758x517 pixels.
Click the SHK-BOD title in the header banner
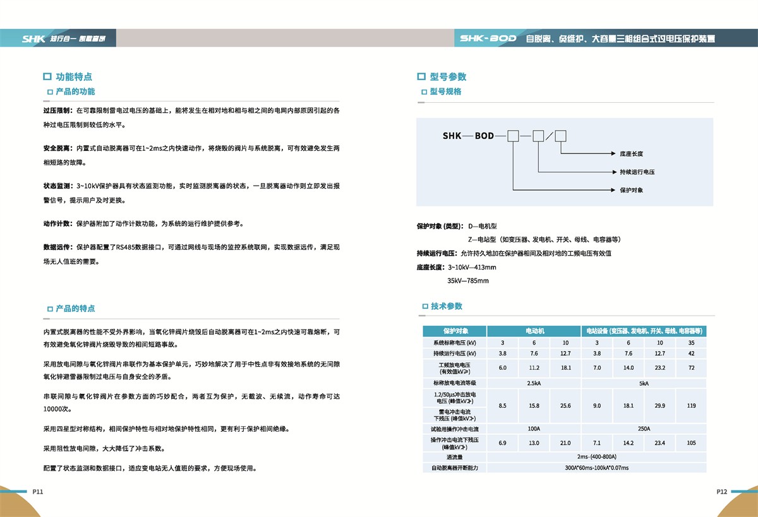coord(489,39)
